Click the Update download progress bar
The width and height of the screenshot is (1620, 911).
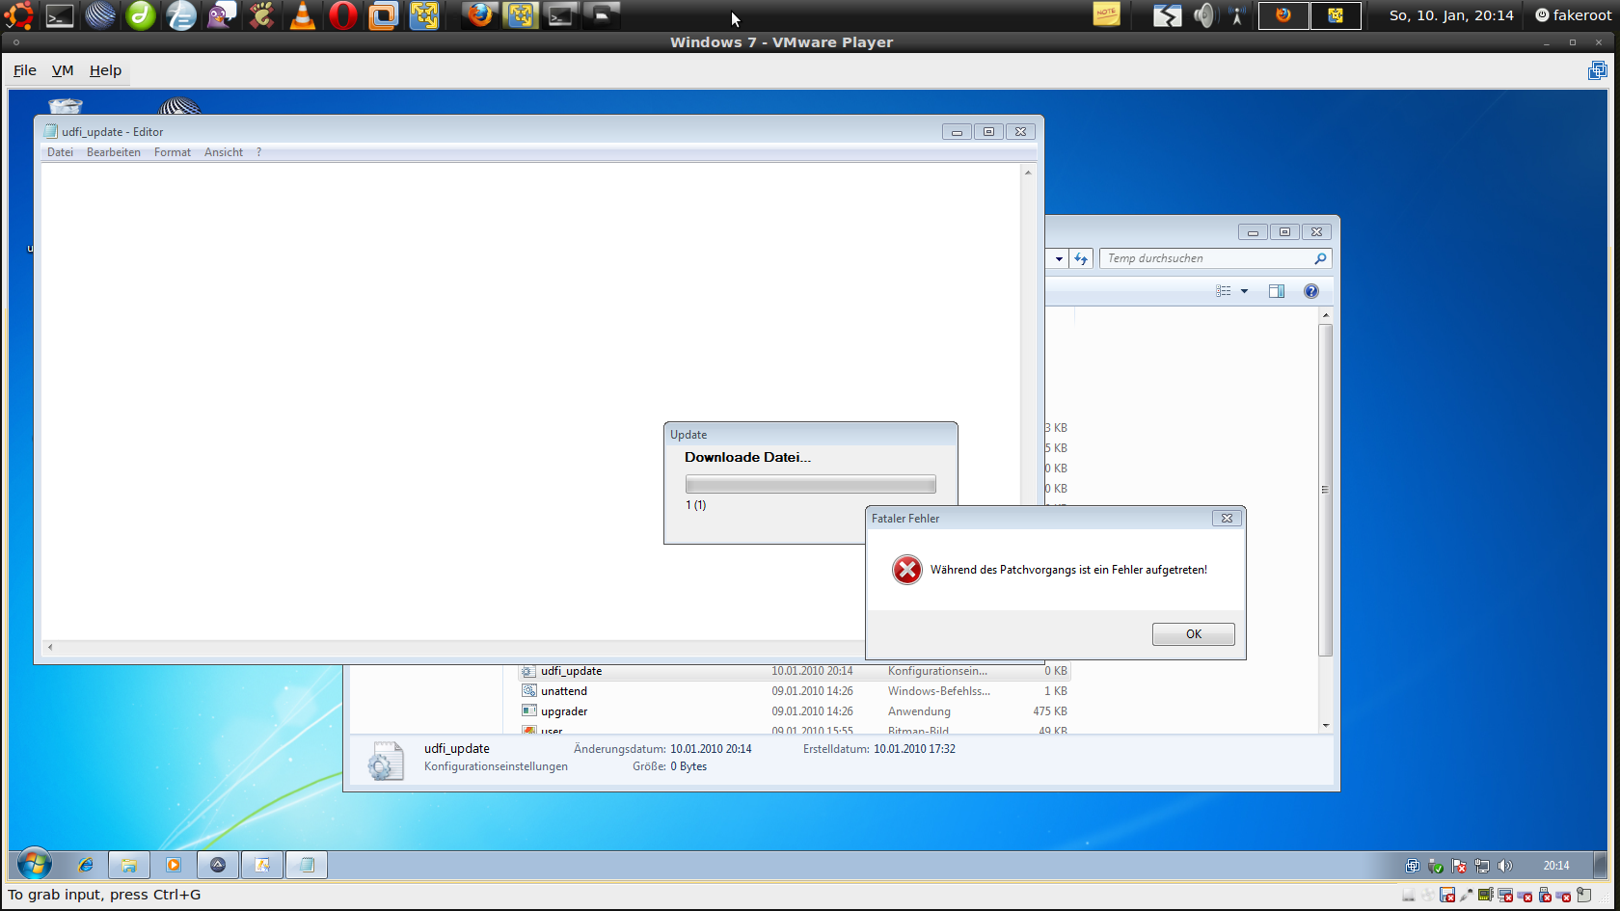[x=810, y=484]
